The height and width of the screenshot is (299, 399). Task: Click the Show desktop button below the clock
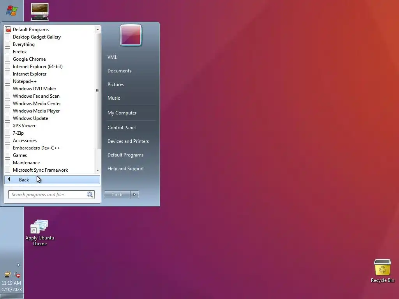(x=12, y=296)
